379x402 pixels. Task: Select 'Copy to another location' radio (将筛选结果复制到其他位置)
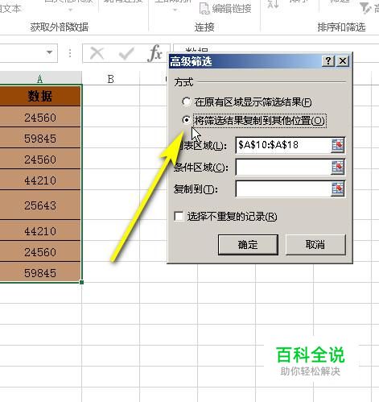187,120
